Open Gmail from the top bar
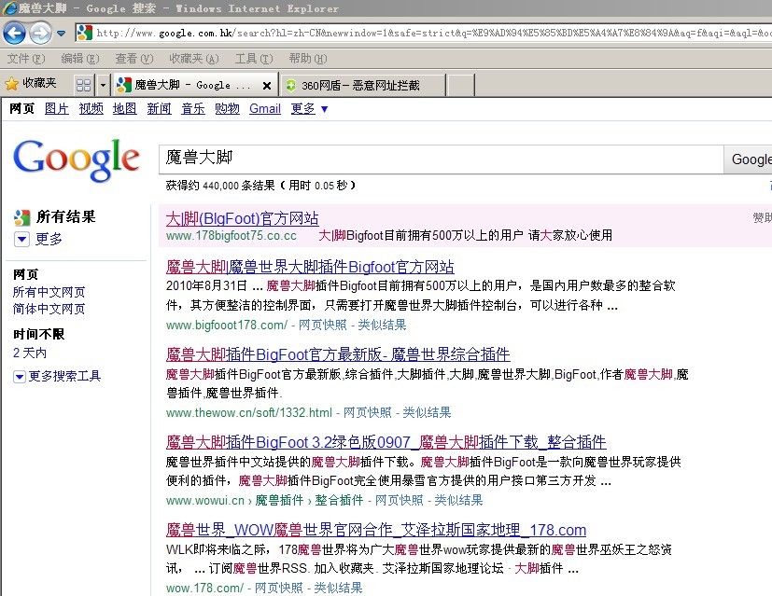Viewport: 772px width, 596px height. (265, 108)
